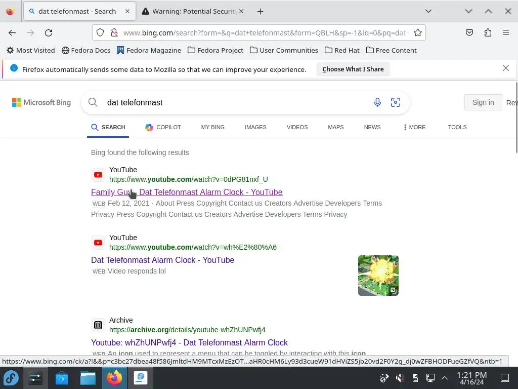Click the magnifier icon in the Bing search box
Screen dimensions: 518x389
pyautogui.click(x=93, y=102)
